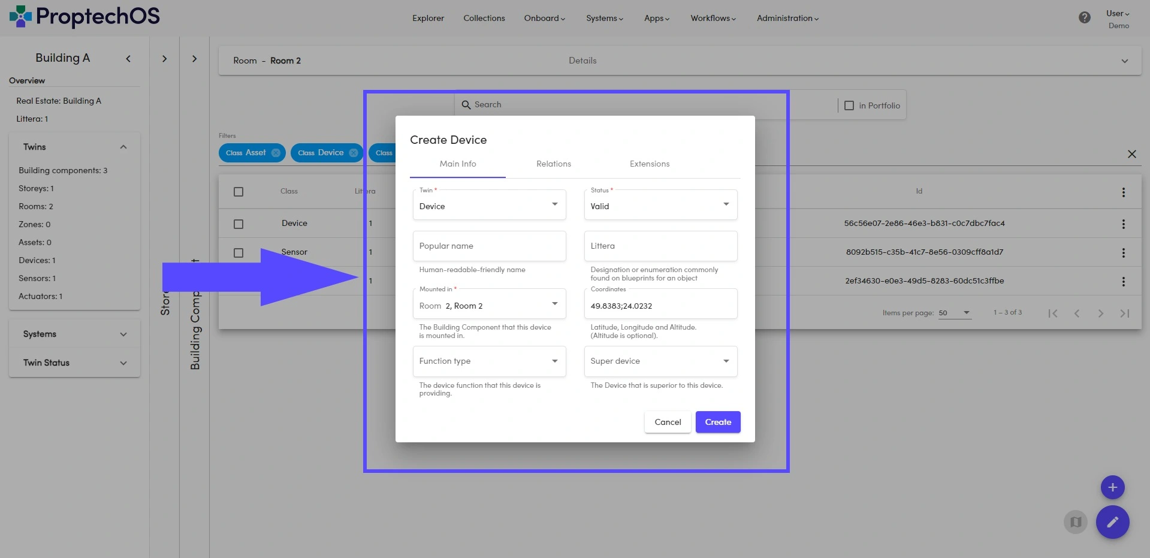Click the Search field
This screenshot has width=1150, height=558.
pyautogui.click(x=645, y=105)
